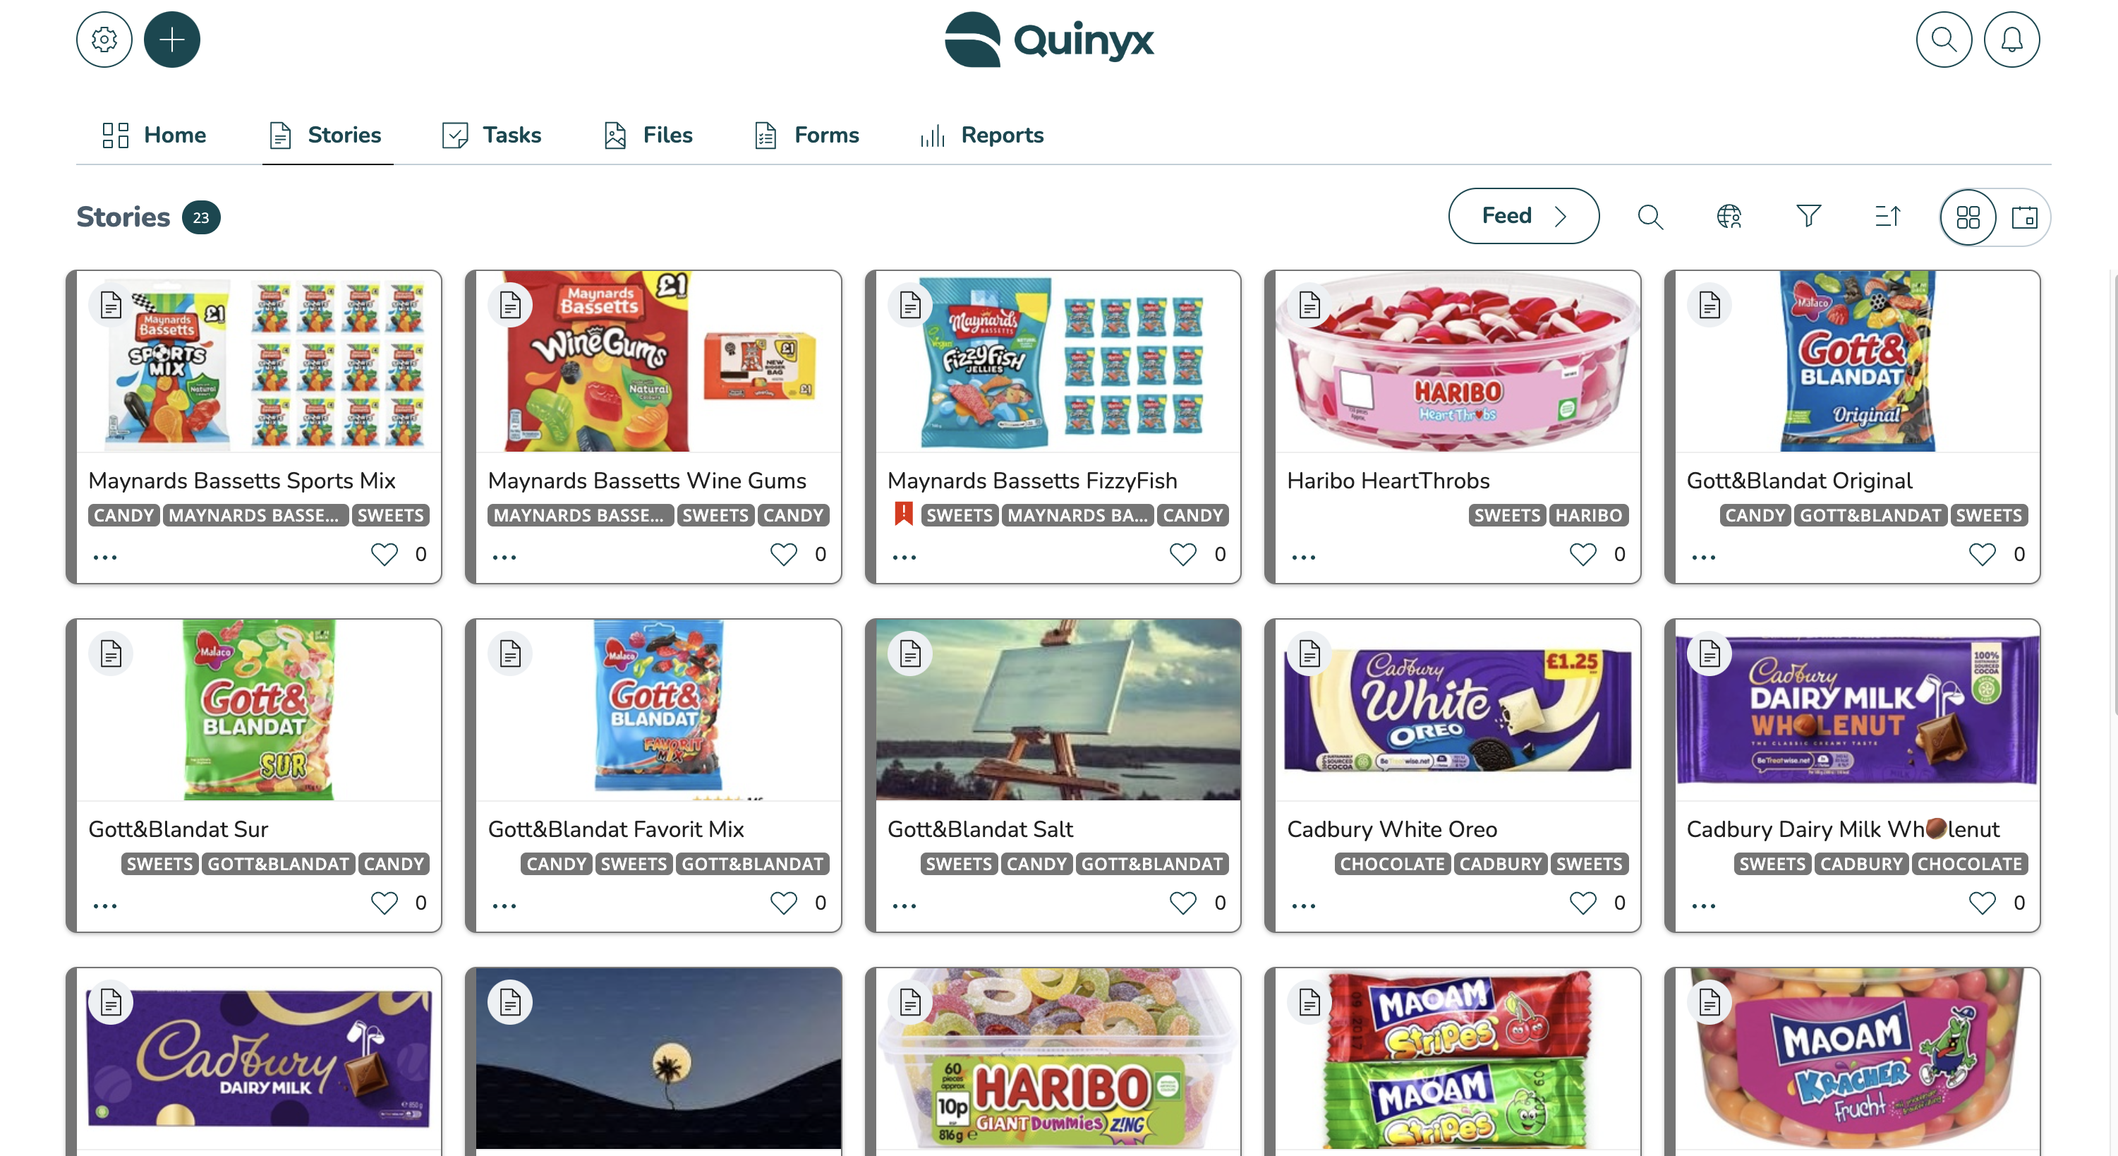The width and height of the screenshot is (2118, 1156).
Task: Switch to calendar view toggle
Action: pyautogui.click(x=2023, y=217)
